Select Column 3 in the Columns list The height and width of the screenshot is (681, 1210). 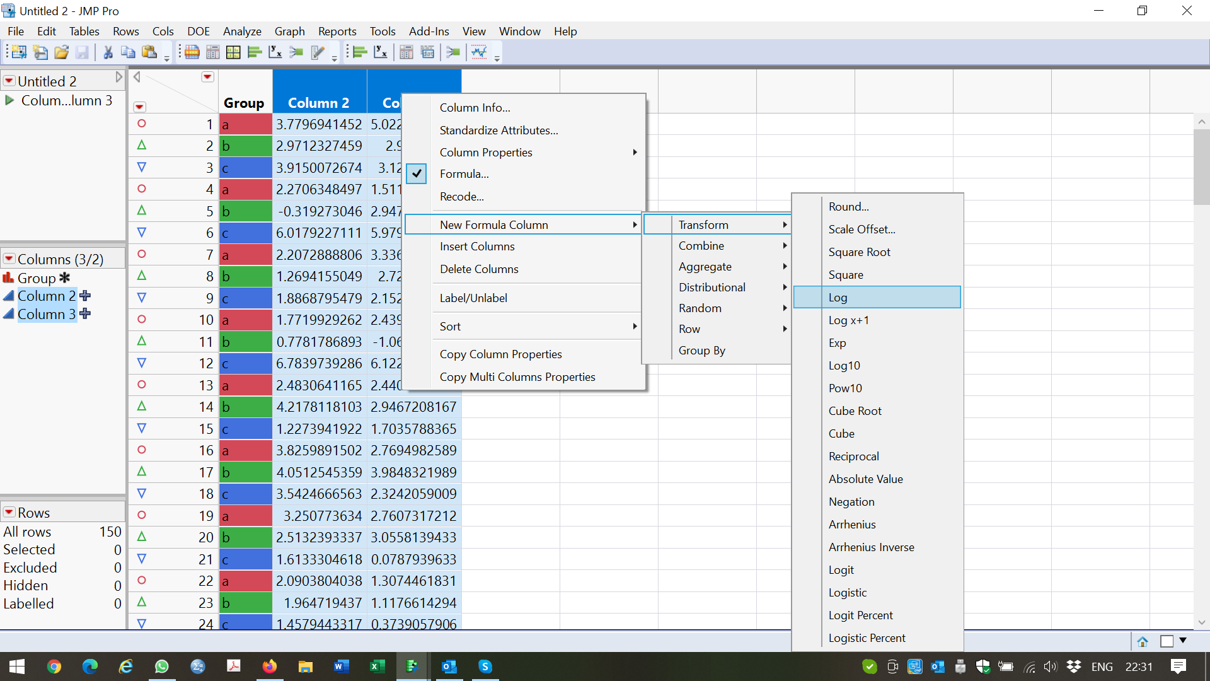pos(46,314)
